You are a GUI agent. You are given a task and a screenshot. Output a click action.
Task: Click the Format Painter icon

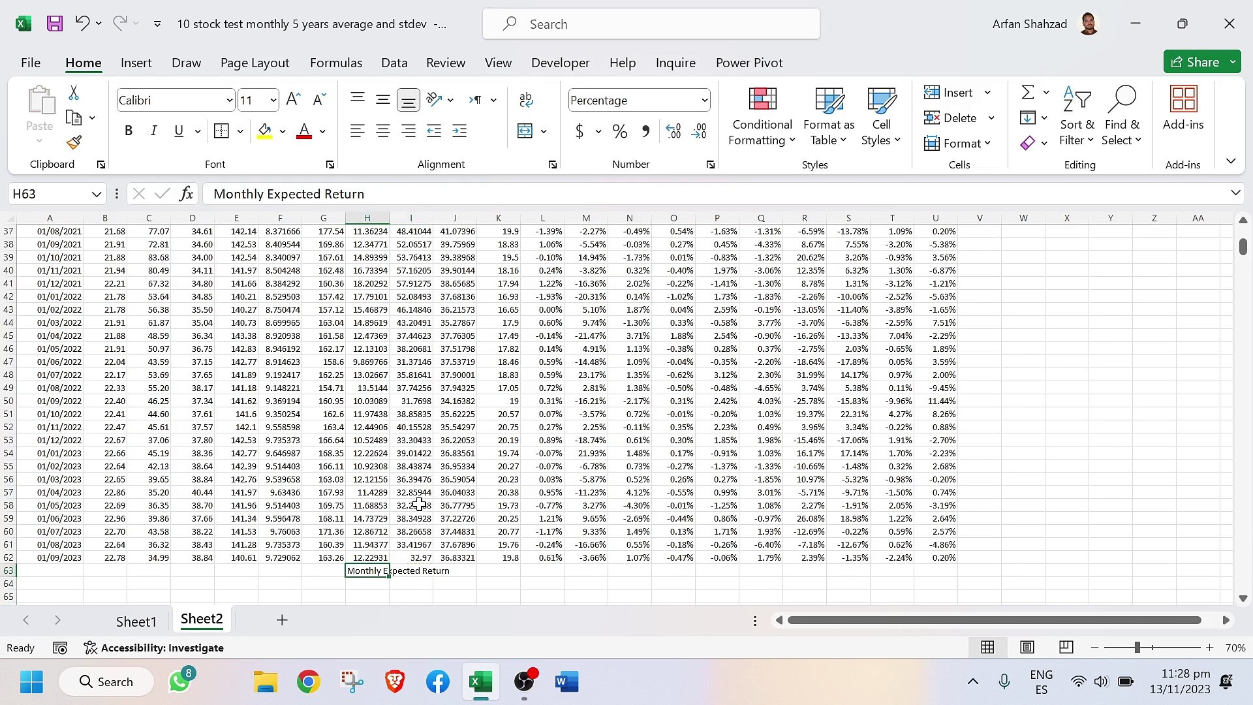74,142
